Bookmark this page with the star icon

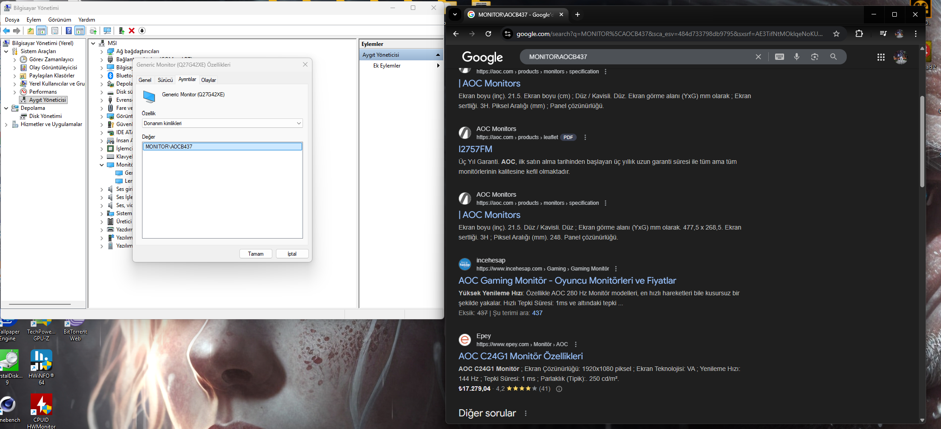(x=836, y=34)
